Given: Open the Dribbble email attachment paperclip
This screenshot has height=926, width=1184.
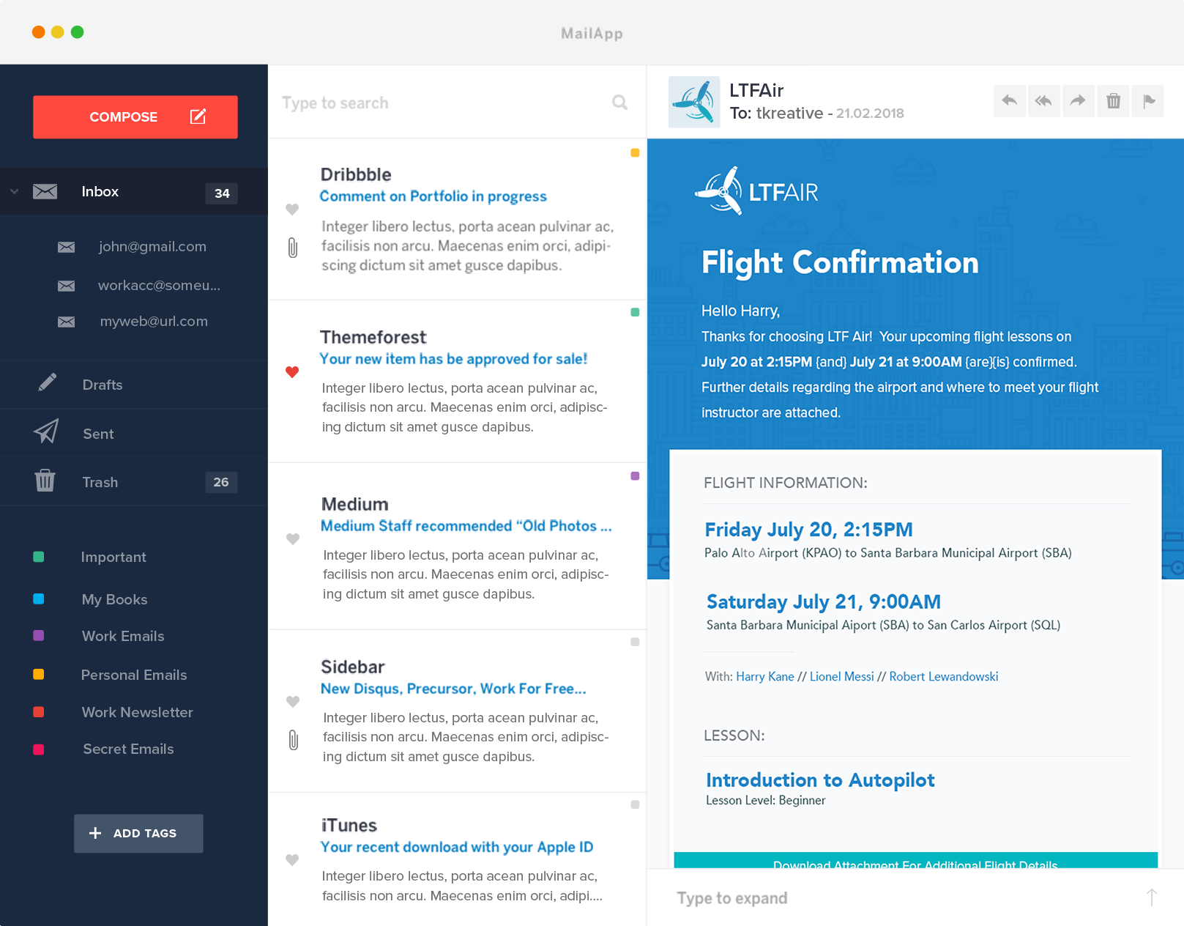Looking at the screenshot, I should point(293,248).
